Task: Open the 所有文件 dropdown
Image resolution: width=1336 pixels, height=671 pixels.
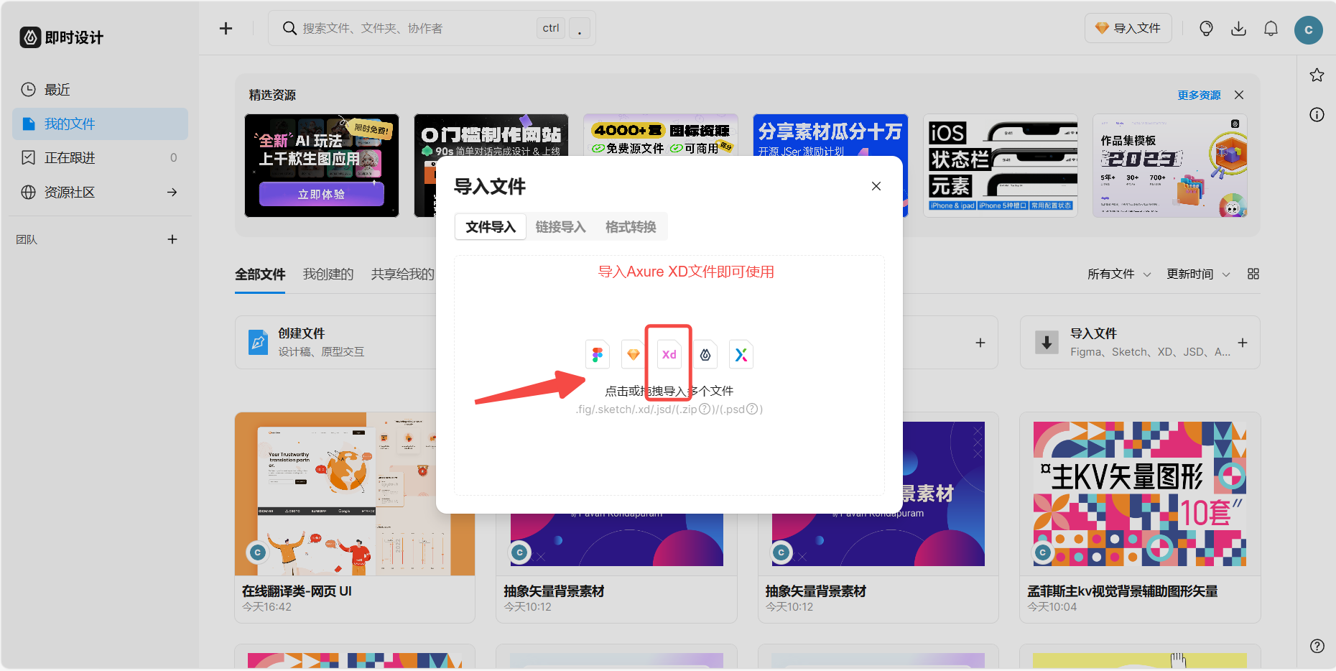Action: click(1119, 274)
